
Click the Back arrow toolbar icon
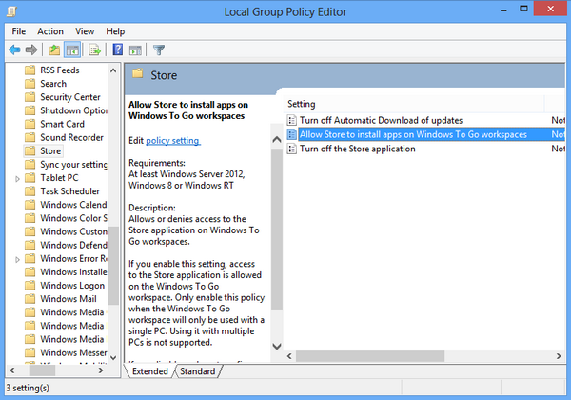[14, 50]
